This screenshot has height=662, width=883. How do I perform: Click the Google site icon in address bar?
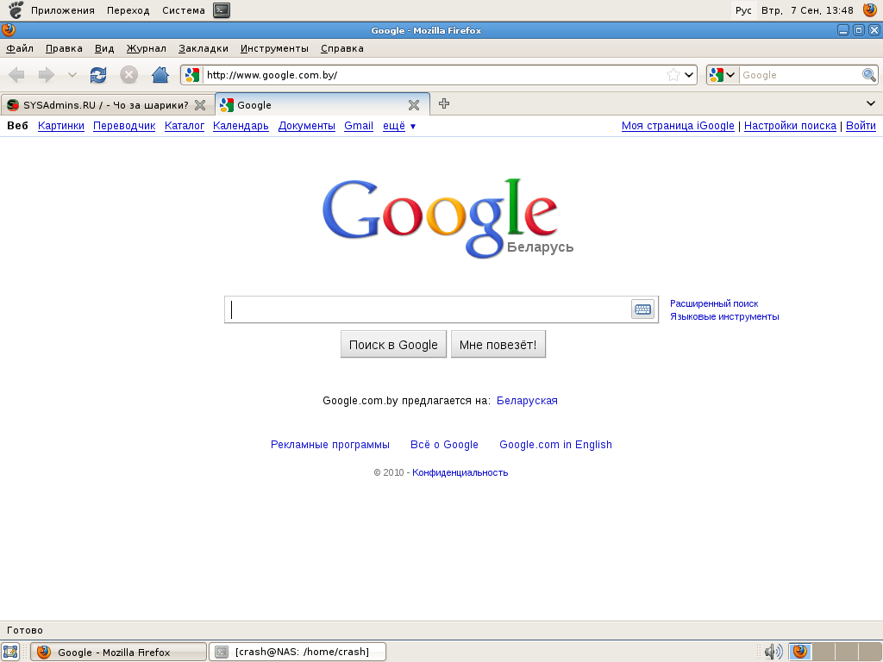click(x=192, y=75)
